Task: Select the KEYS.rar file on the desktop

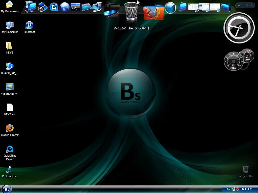Action: click(10, 110)
